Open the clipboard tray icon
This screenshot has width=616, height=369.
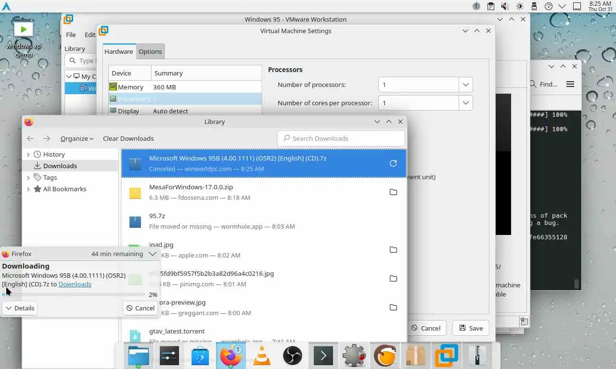coord(490,6)
